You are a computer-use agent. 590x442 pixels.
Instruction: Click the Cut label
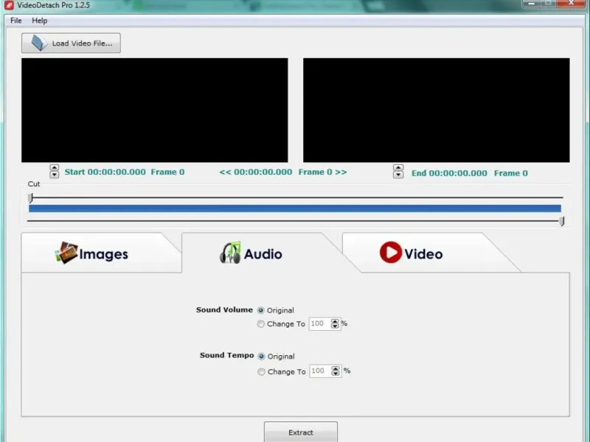coord(34,183)
